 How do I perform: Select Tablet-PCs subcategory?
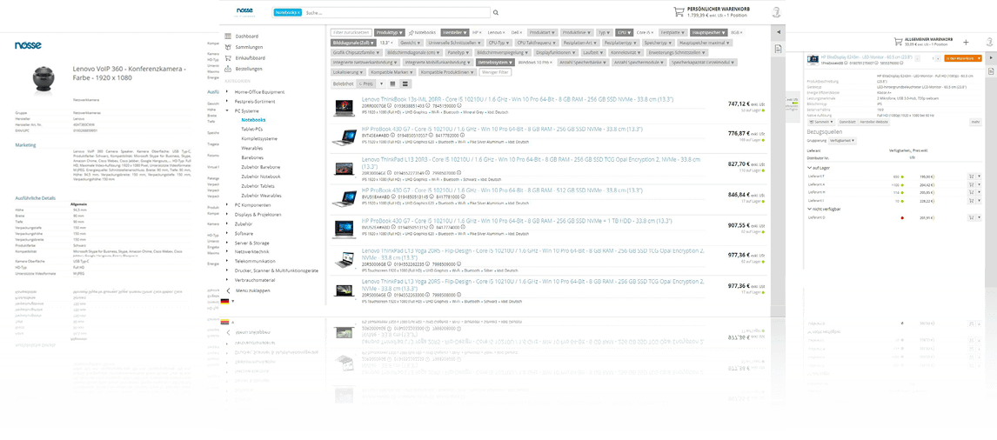[x=253, y=129]
